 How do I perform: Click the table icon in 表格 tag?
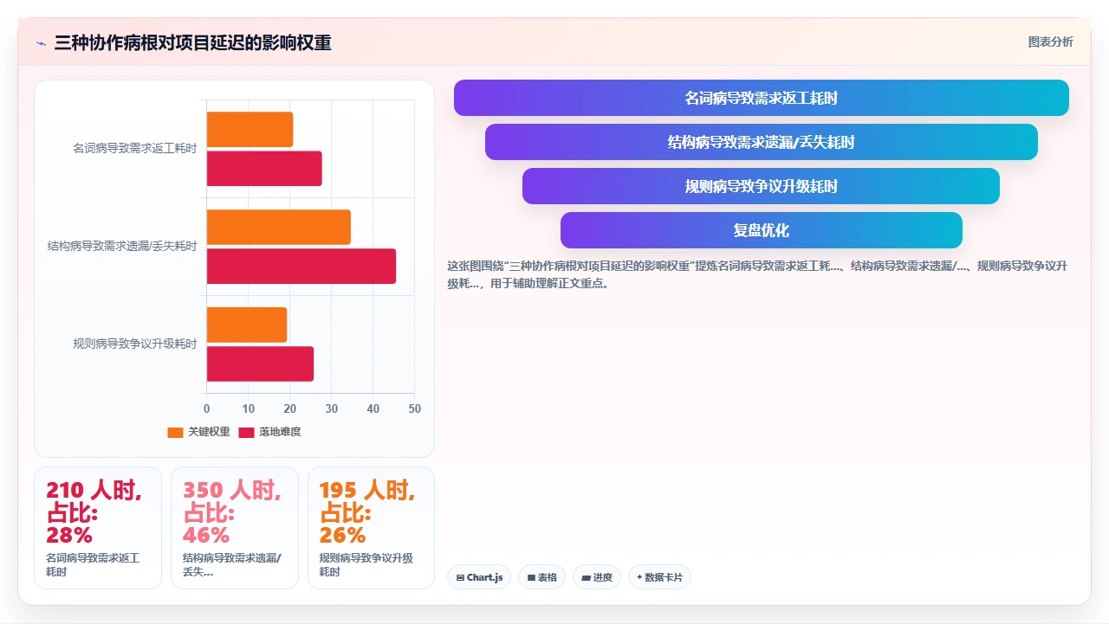click(x=531, y=577)
